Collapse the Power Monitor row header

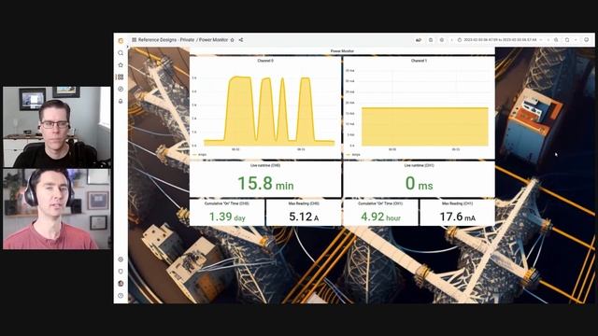tap(342, 51)
